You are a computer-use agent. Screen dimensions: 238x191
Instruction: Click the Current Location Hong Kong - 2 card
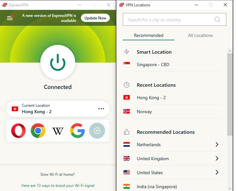tap(58, 109)
